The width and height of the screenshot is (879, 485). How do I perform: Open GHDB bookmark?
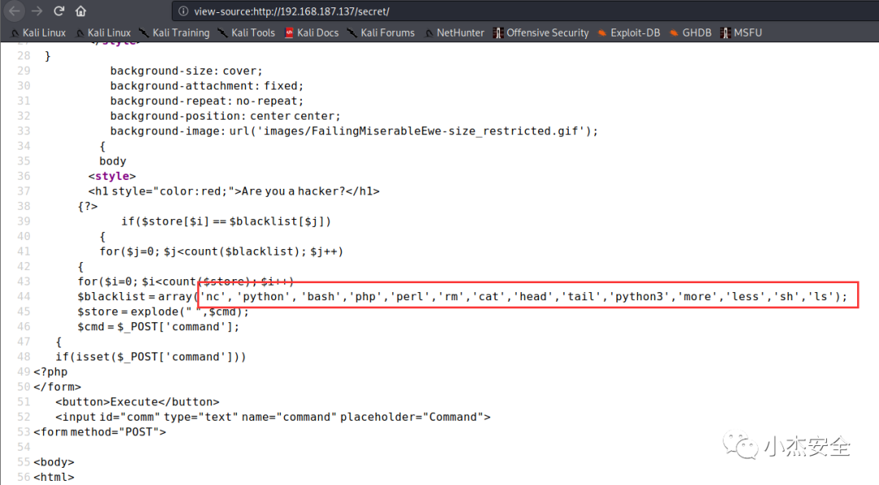(691, 33)
